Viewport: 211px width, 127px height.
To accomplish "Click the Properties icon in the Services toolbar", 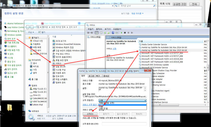I will click(x=101, y=33).
